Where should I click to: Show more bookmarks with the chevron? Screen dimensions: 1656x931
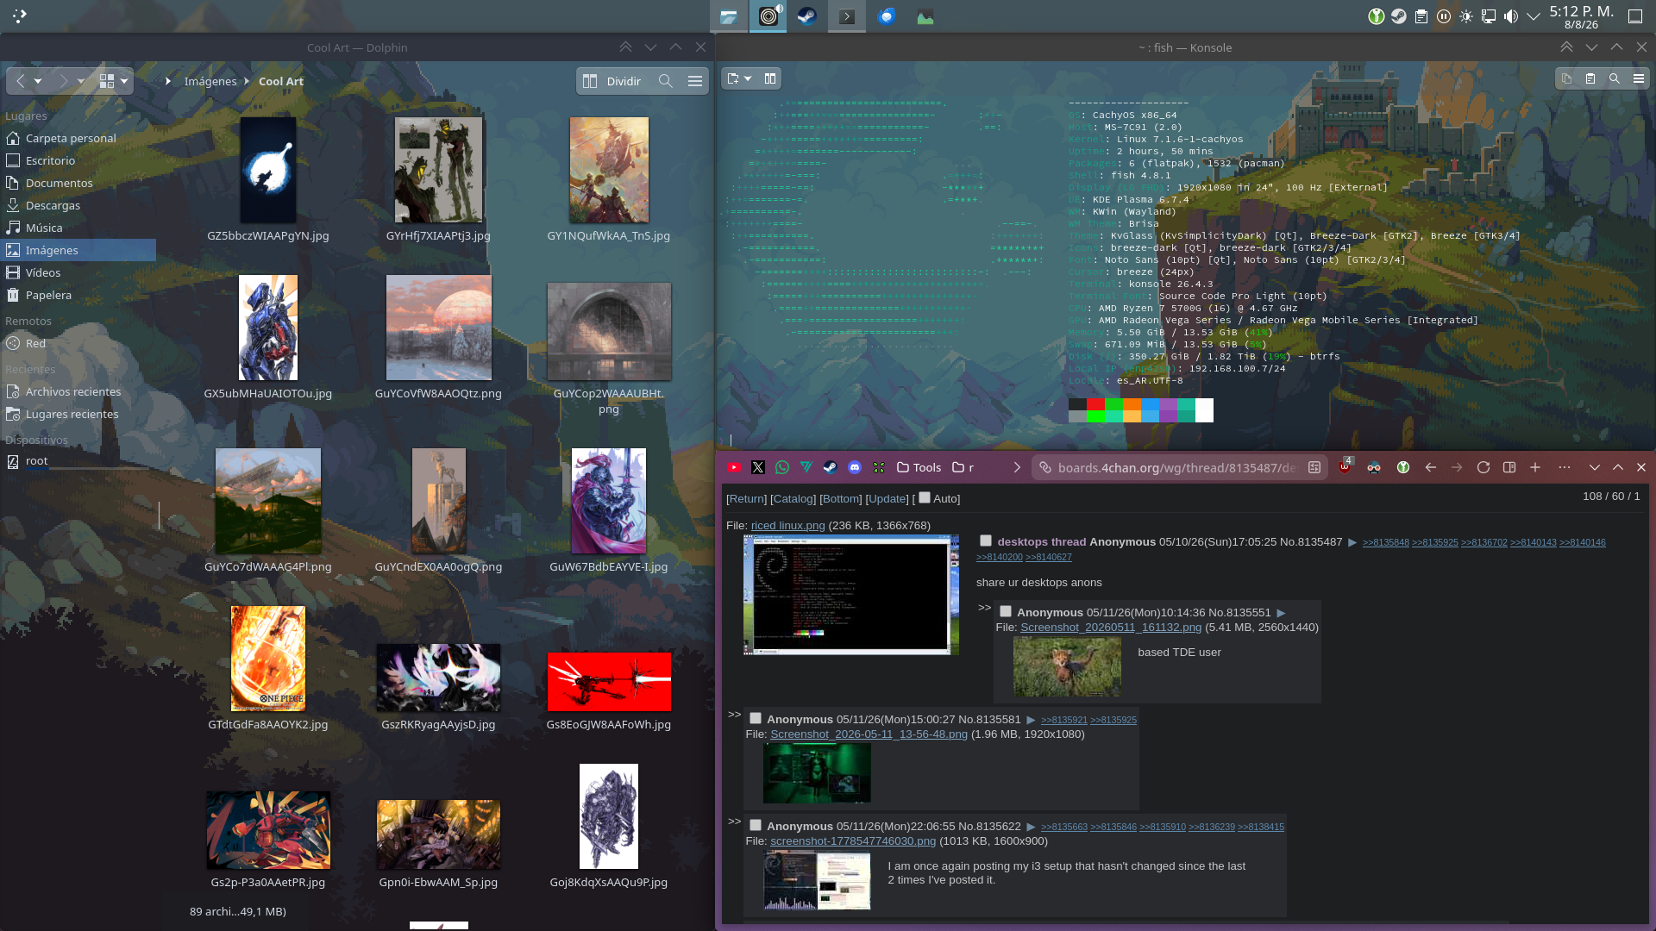(x=1017, y=467)
